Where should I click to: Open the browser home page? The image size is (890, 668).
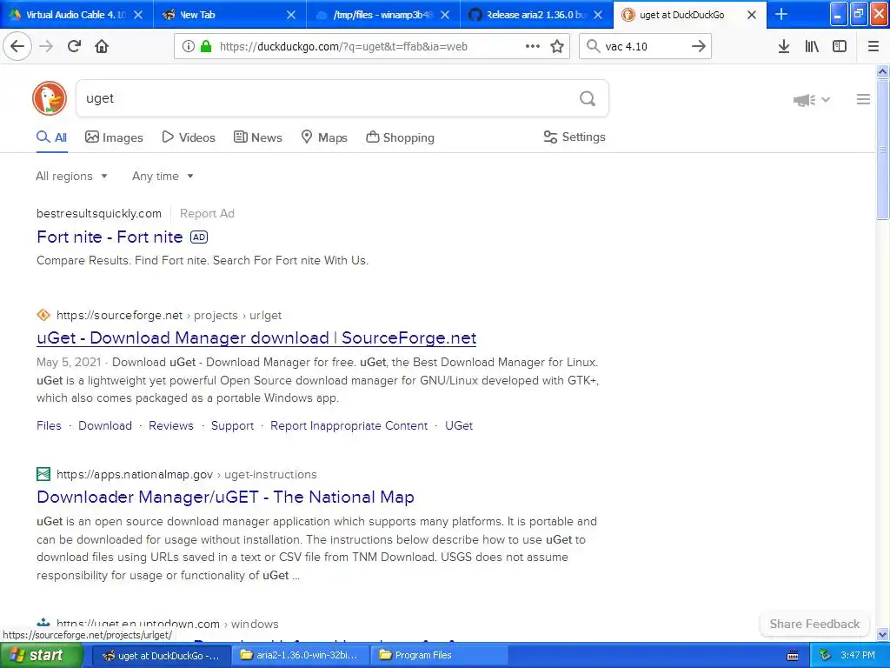102,46
